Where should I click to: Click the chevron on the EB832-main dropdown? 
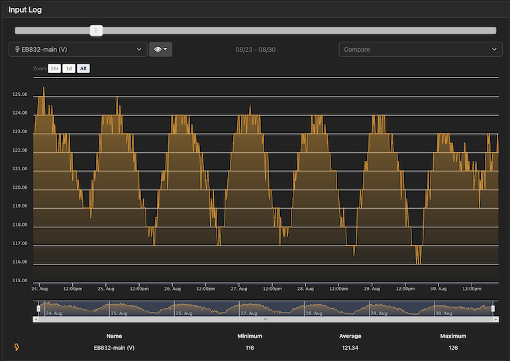coord(139,50)
